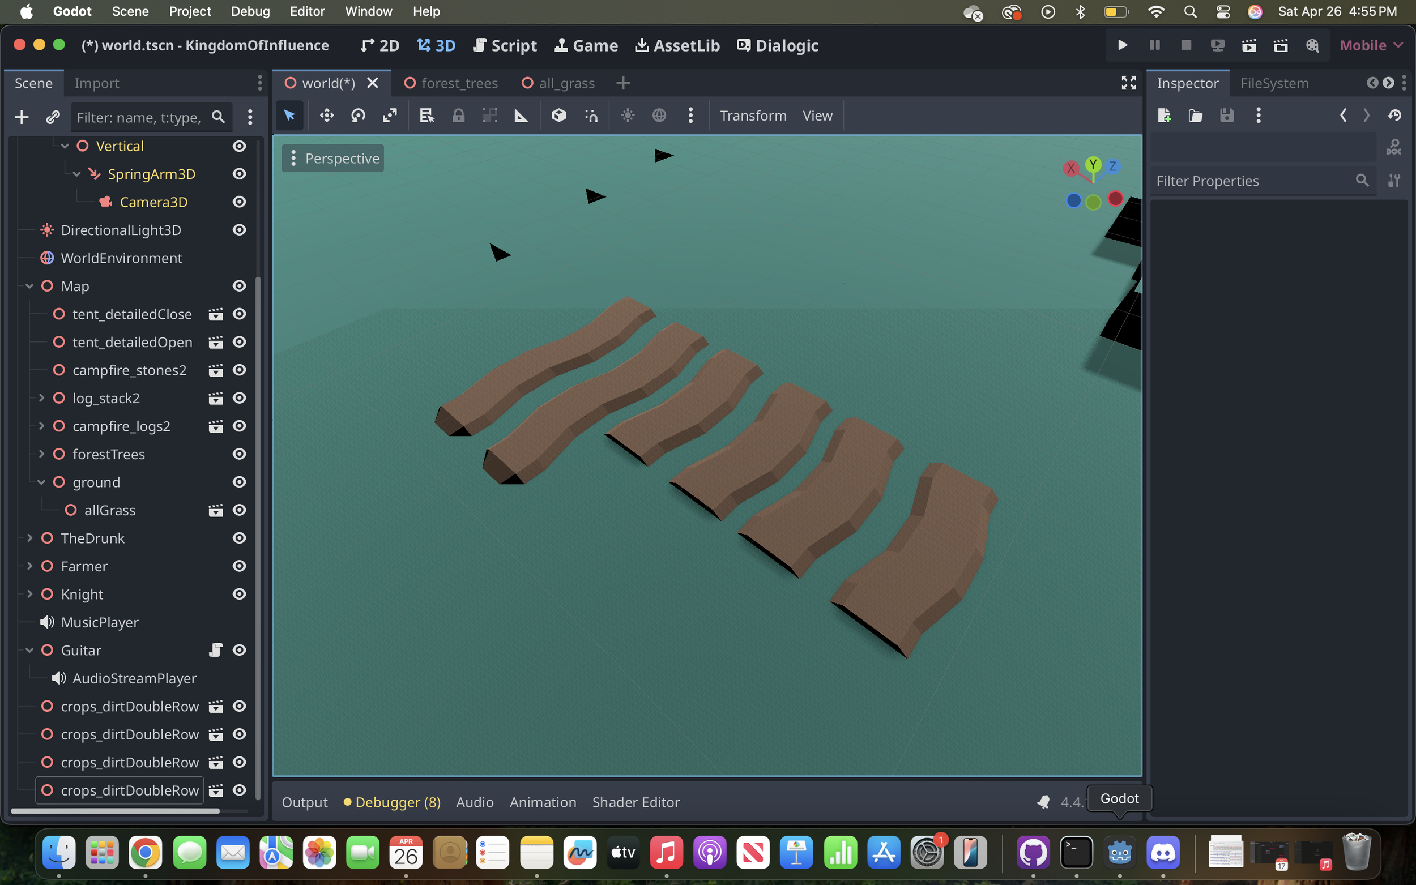Toggle visibility of the allGrass node
Screen dimensions: 1416x885
[240, 510]
